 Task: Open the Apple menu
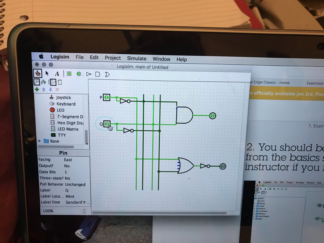coord(41,56)
